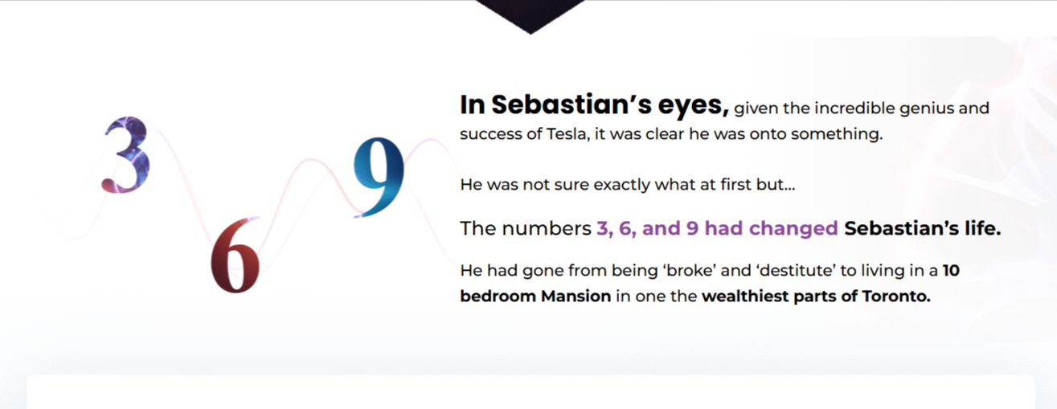This screenshot has height=409, width=1057.
Task: Click the purple number 3 graphic
Action: point(126,155)
